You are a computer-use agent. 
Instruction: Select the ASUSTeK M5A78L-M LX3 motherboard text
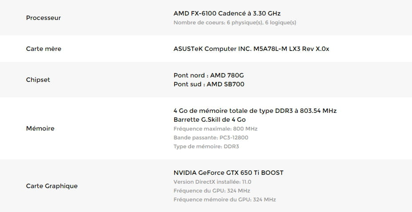click(x=251, y=49)
